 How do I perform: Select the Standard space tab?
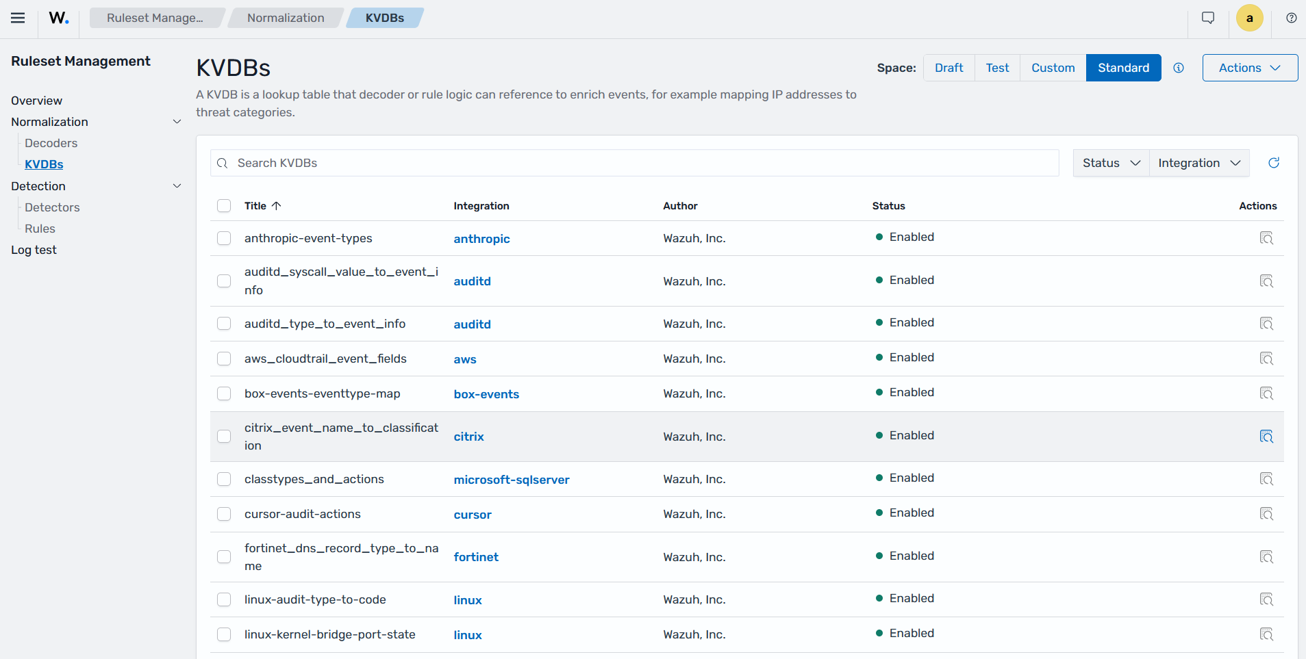click(x=1123, y=68)
